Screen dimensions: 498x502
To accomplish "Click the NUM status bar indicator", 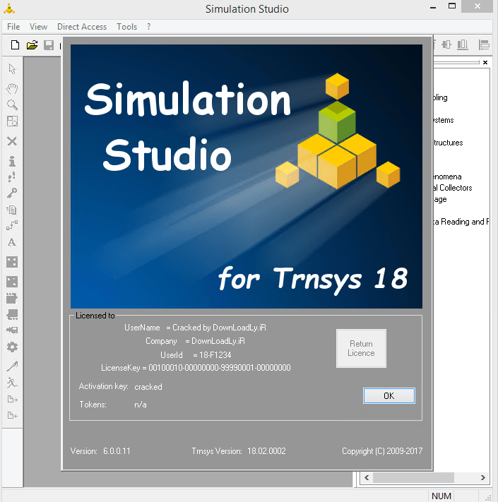I will coord(441,496).
